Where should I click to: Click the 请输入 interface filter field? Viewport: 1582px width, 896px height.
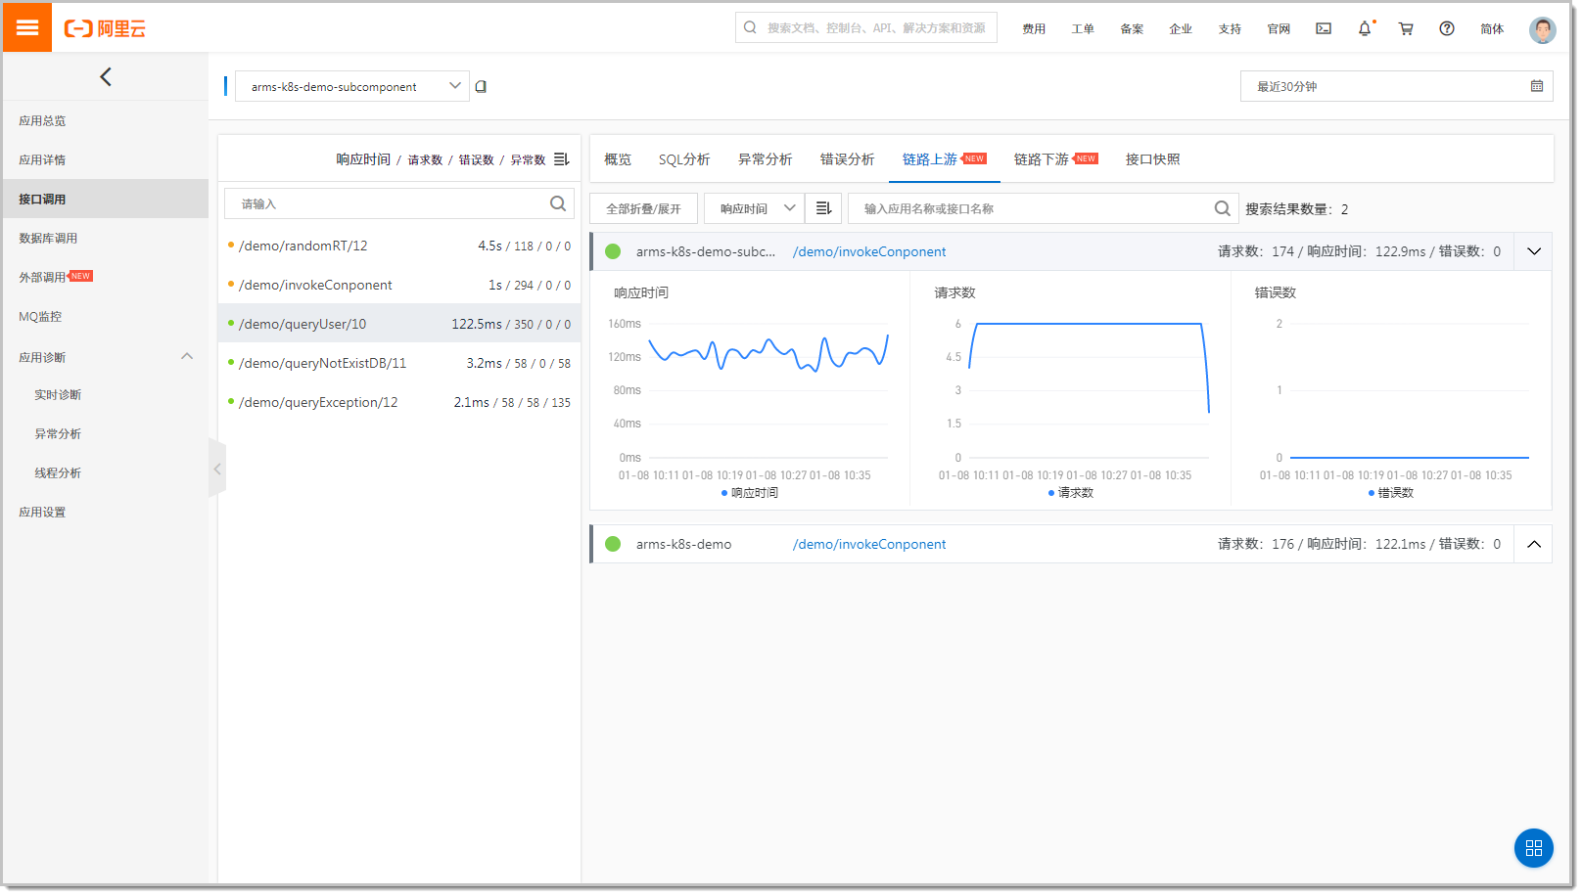click(x=399, y=203)
